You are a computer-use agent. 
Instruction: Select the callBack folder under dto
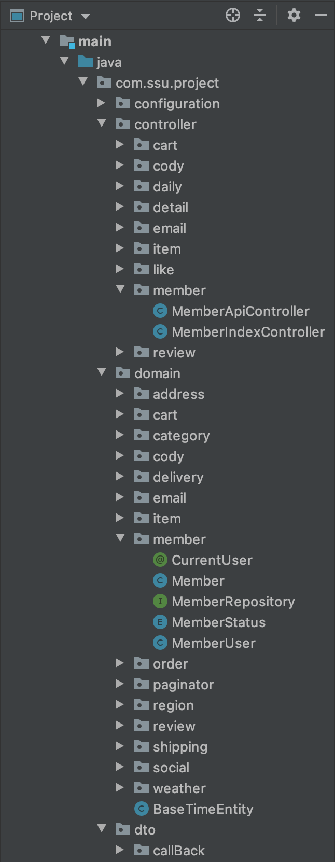pyautogui.click(x=179, y=850)
